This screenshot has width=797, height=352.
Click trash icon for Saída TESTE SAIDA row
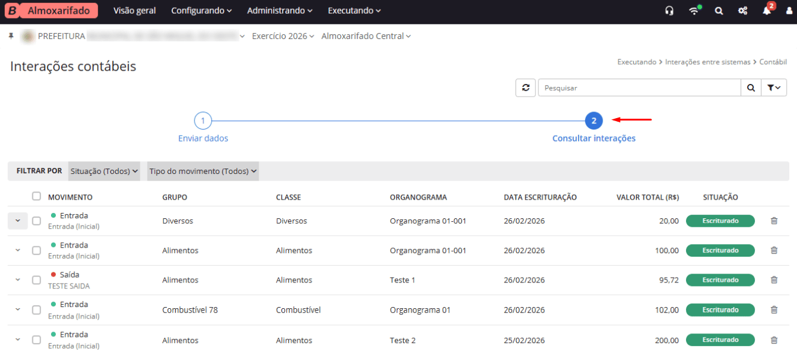774,280
